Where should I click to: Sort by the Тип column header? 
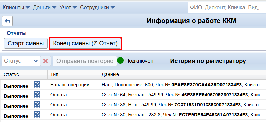point(73,75)
